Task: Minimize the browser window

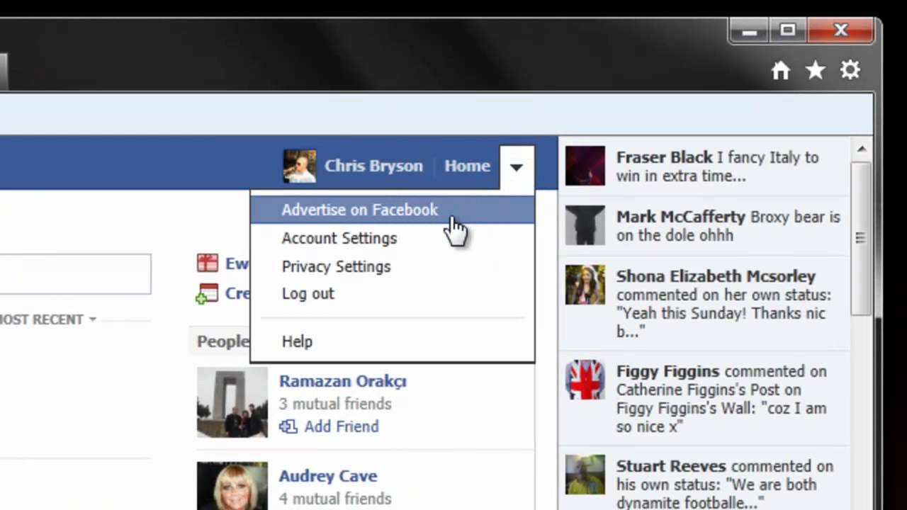Action: tap(750, 31)
